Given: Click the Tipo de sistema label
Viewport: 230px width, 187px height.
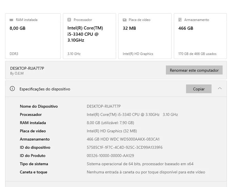Looking at the screenshot, I should point(34,164).
